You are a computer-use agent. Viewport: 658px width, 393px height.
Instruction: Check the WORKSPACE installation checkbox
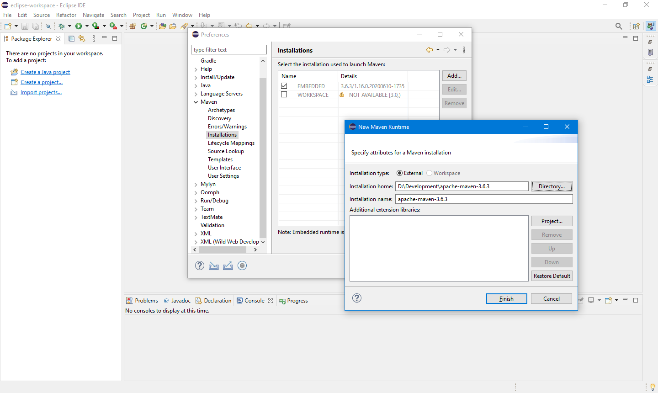(284, 95)
